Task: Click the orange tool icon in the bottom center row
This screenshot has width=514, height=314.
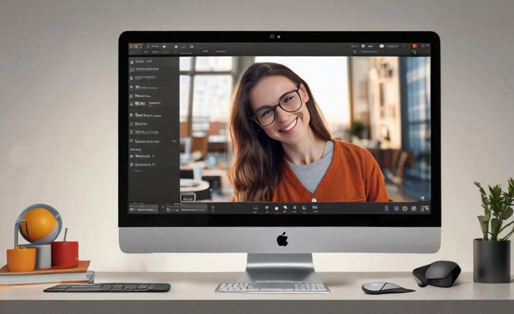Action: [x=256, y=208]
